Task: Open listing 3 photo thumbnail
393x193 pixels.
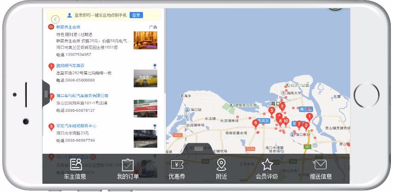Action: pyautogui.click(x=145, y=139)
